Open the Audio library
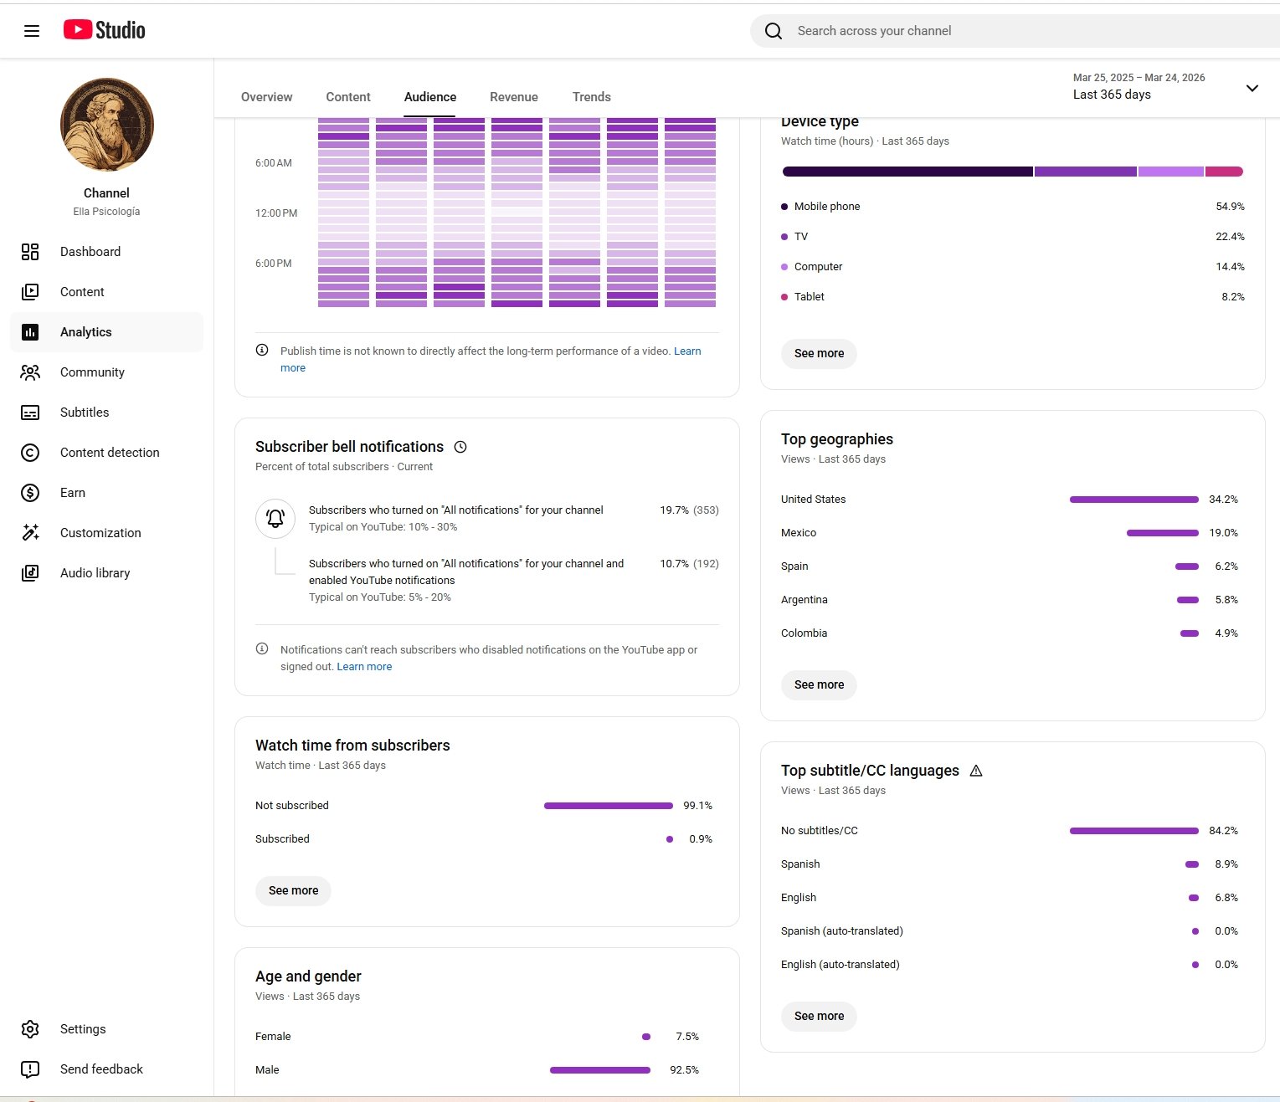The width and height of the screenshot is (1280, 1102). pos(95,573)
